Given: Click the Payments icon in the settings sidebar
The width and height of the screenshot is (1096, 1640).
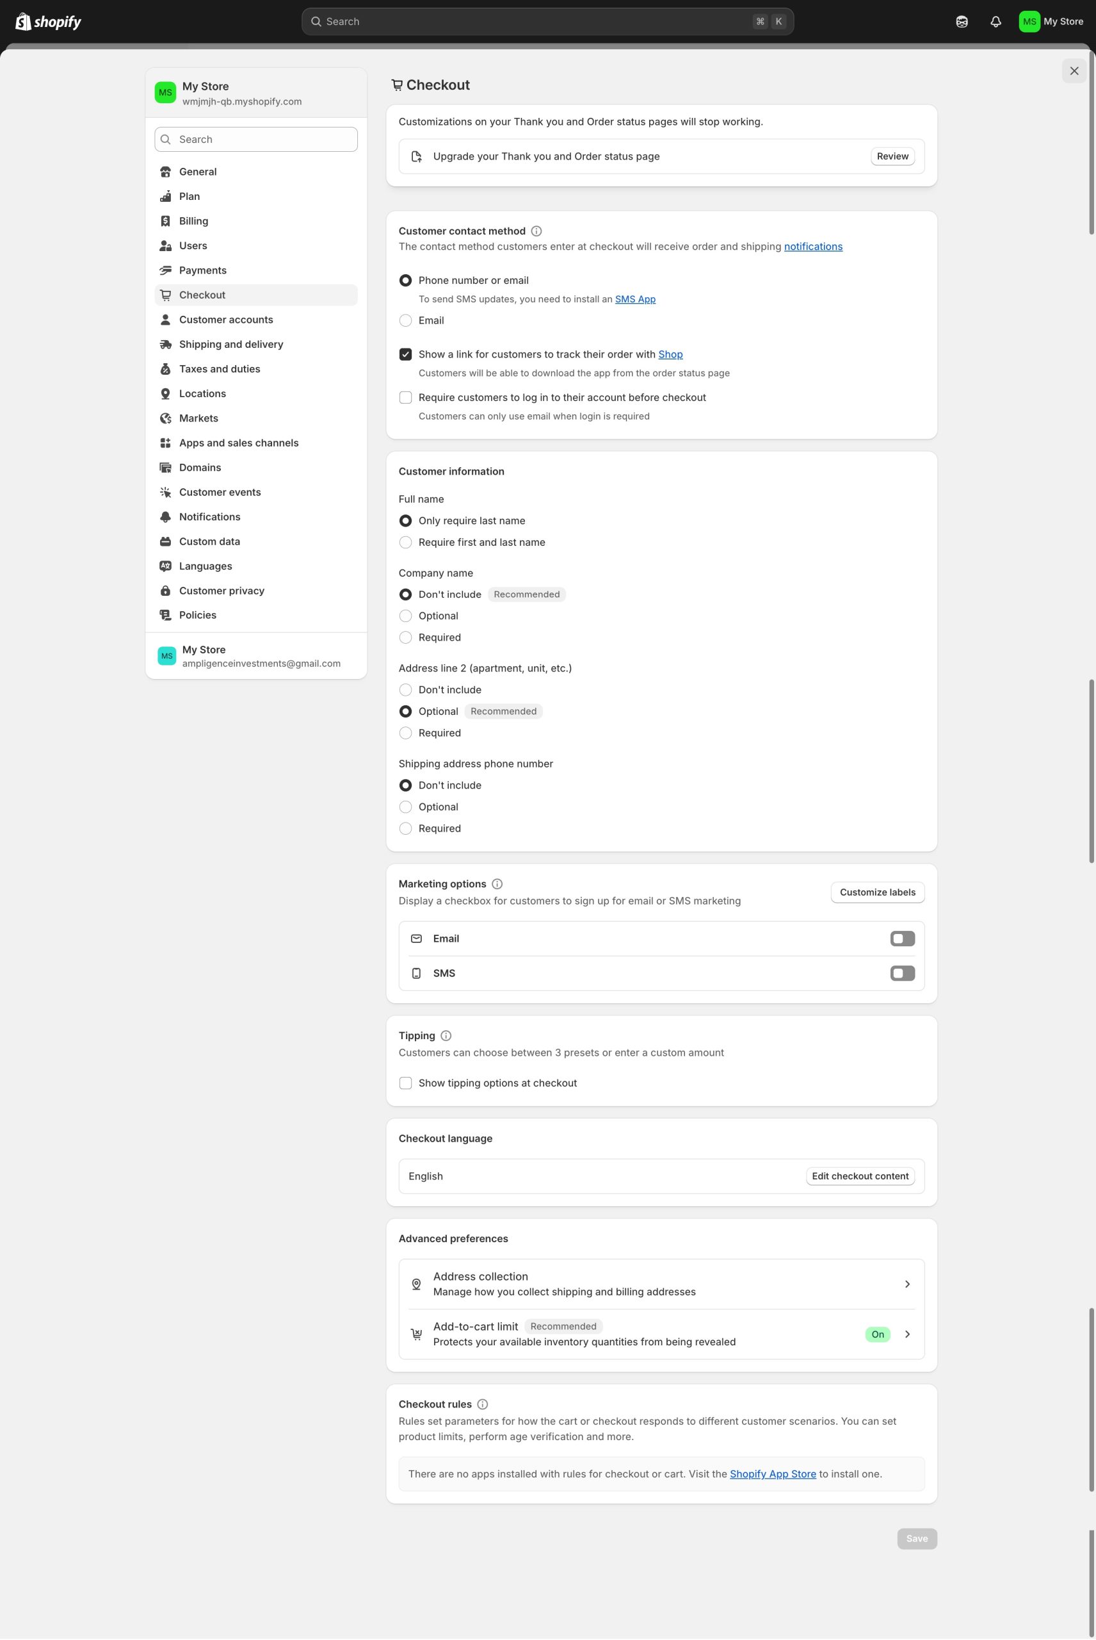Looking at the screenshot, I should (166, 270).
